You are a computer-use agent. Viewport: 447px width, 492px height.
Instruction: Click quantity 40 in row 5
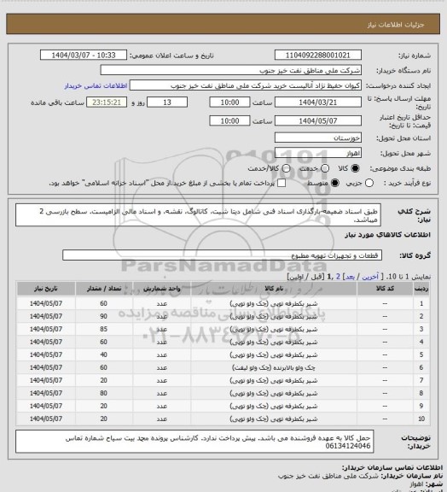coord(104,354)
